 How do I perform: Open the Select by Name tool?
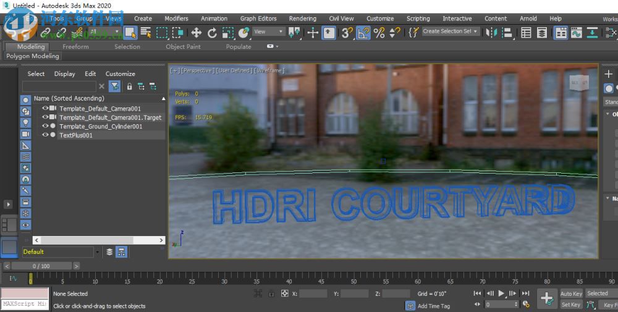pyautogui.click(x=146, y=33)
